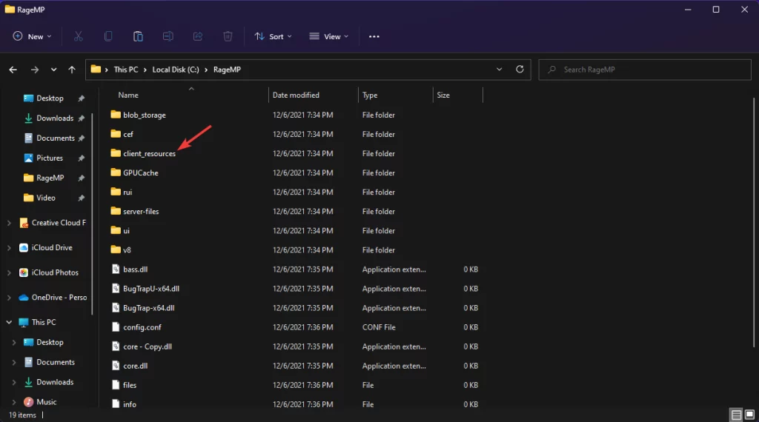
Task: Click the bass.dll file icon
Action: click(x=115, y=269)
